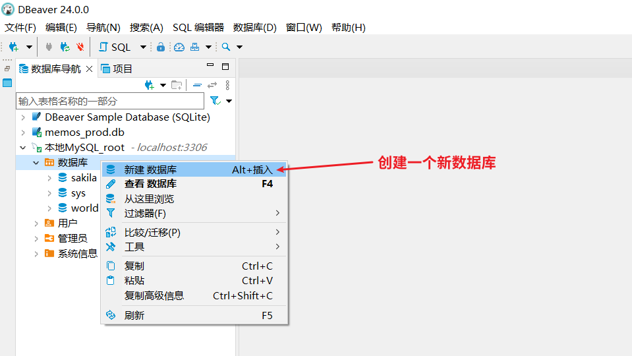Viewport: 632px width, 356px height.
Task: Expand the sys database
Action: coord(49,193)
